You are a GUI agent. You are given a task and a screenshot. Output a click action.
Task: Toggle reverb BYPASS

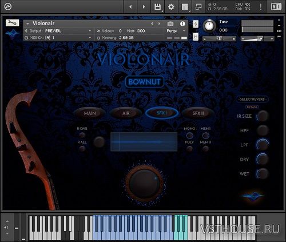pyautogui.click(x=252, y=107)
